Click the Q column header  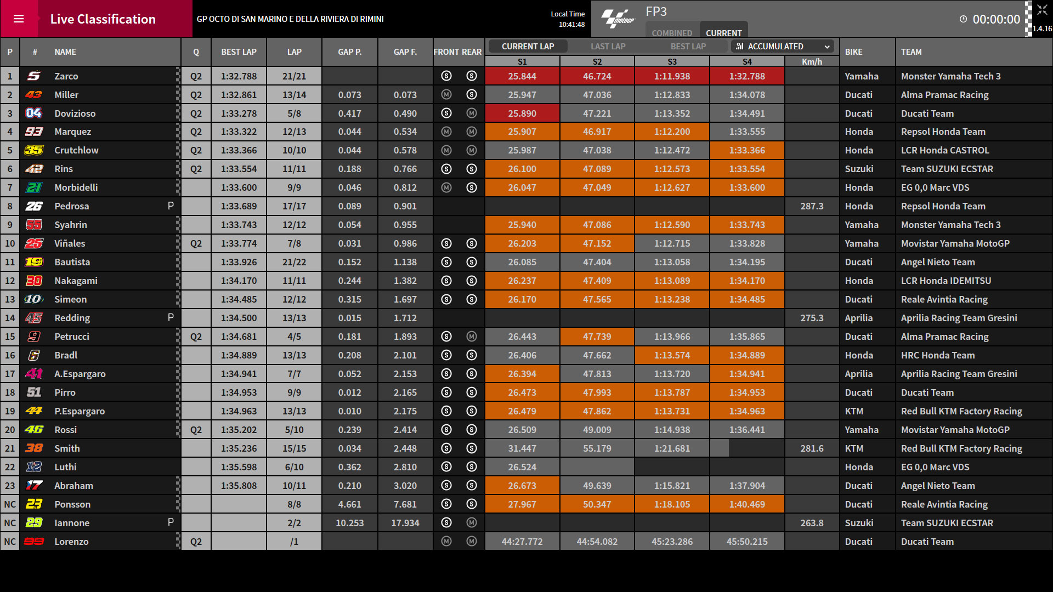[196, 52]
